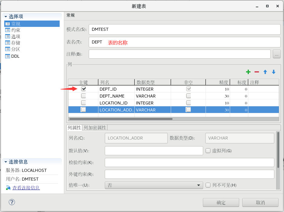Screen dimensions: 284x212
Task: Select 存储 in the options list
Action: coord(16,43)
